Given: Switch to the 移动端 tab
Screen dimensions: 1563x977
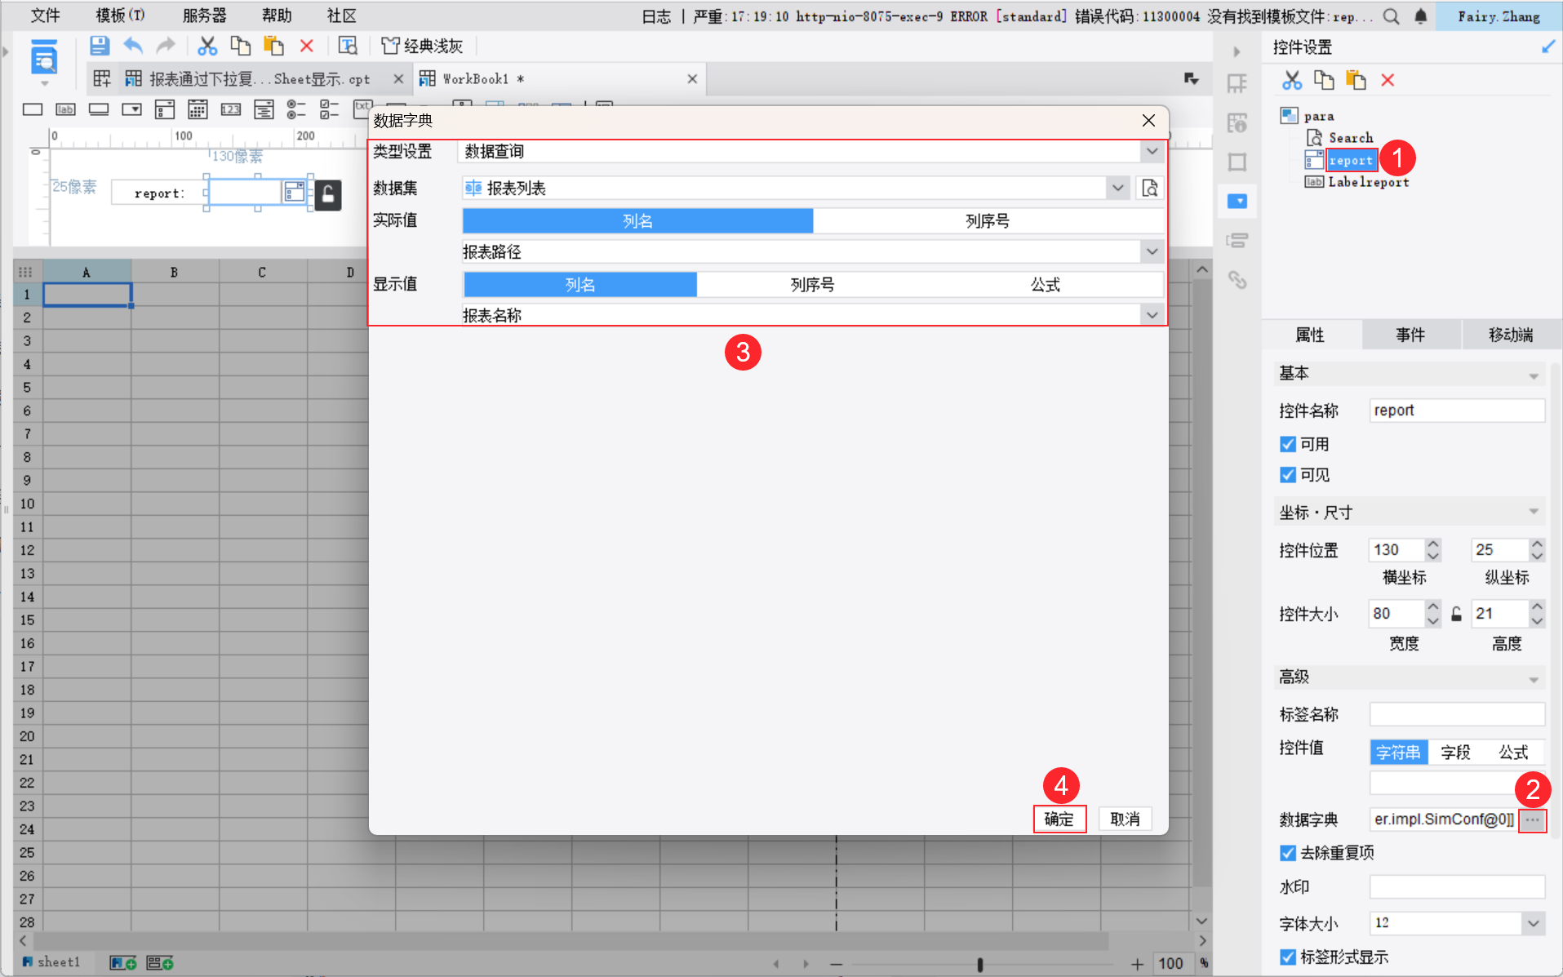Looking at the screenshot, I should click(x=1511, y=335).
